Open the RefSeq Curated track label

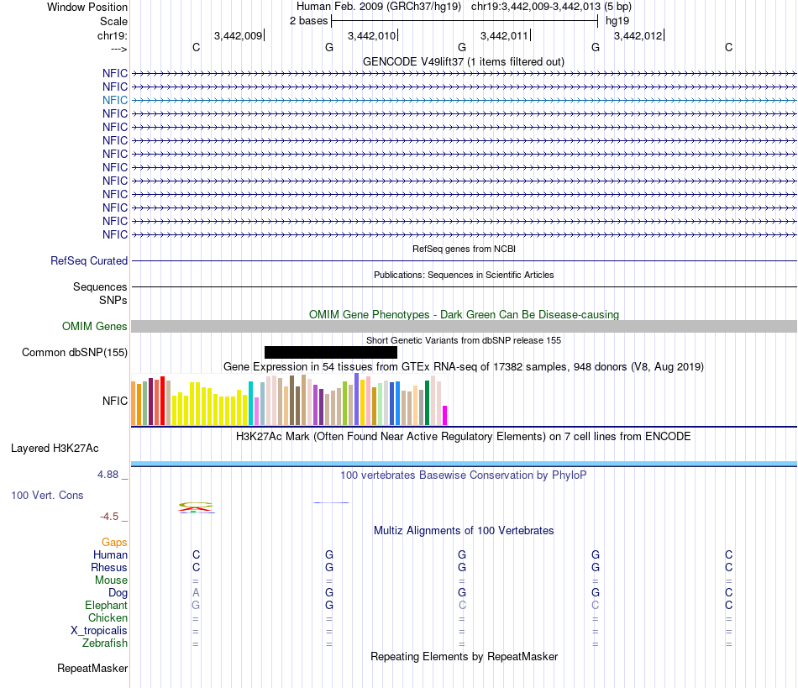tap(89, 260)
